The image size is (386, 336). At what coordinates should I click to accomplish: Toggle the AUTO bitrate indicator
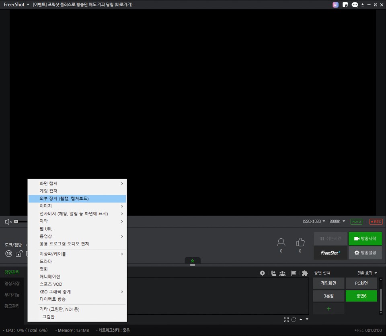tap(356, 221)
